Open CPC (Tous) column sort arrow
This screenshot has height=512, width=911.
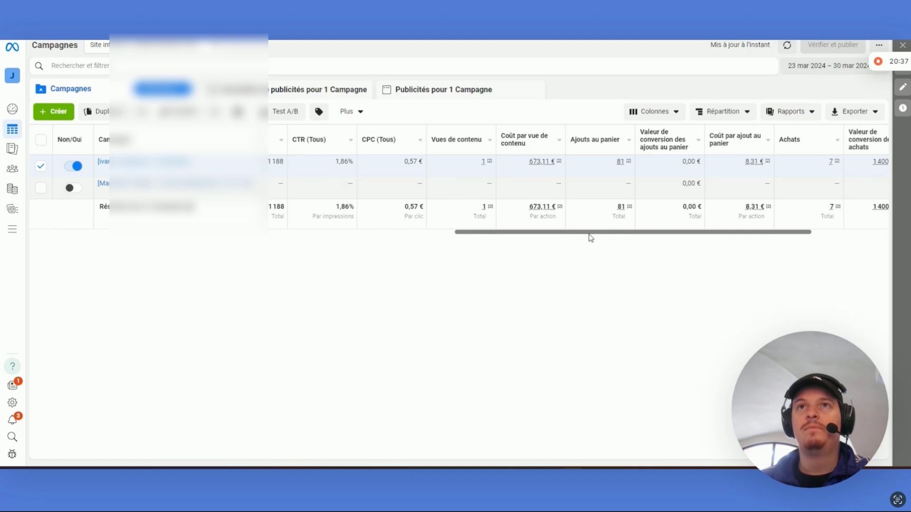(x=420, y=140)
